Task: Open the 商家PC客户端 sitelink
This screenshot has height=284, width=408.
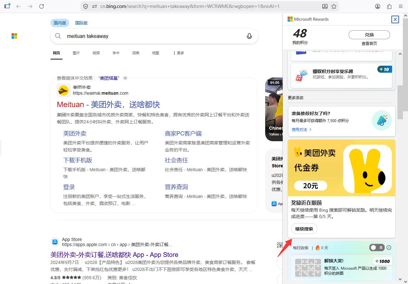Action: (183, 134)
